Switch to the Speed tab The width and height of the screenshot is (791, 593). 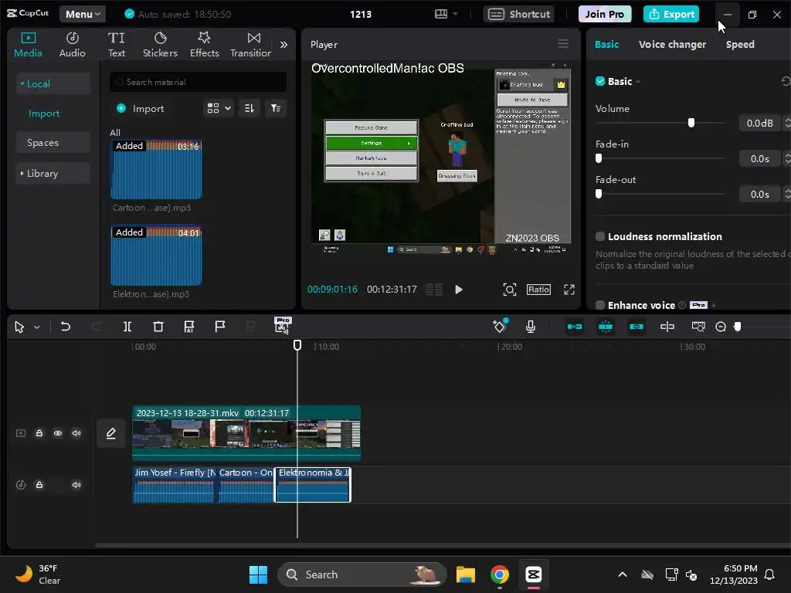(x=740, y=44)
